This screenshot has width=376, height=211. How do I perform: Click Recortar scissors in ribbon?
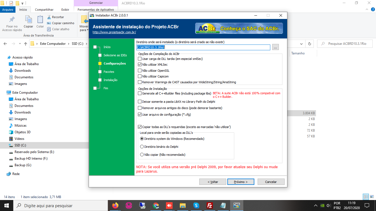(55, 17)
